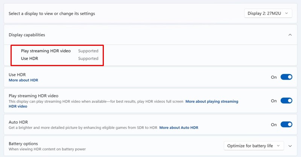Click the On label beside Use HDR switch

click(274, 77)
